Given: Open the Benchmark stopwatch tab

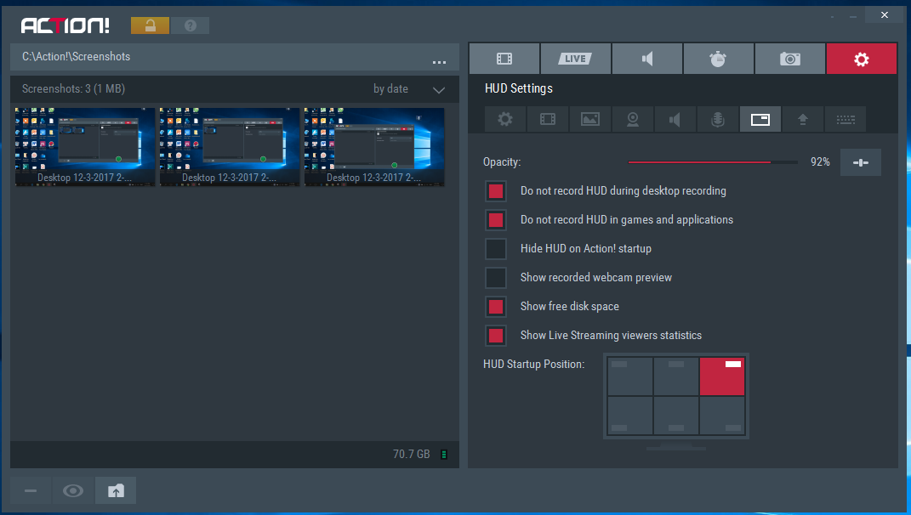Looking at the screenshot, I should (x=719, y=59).
